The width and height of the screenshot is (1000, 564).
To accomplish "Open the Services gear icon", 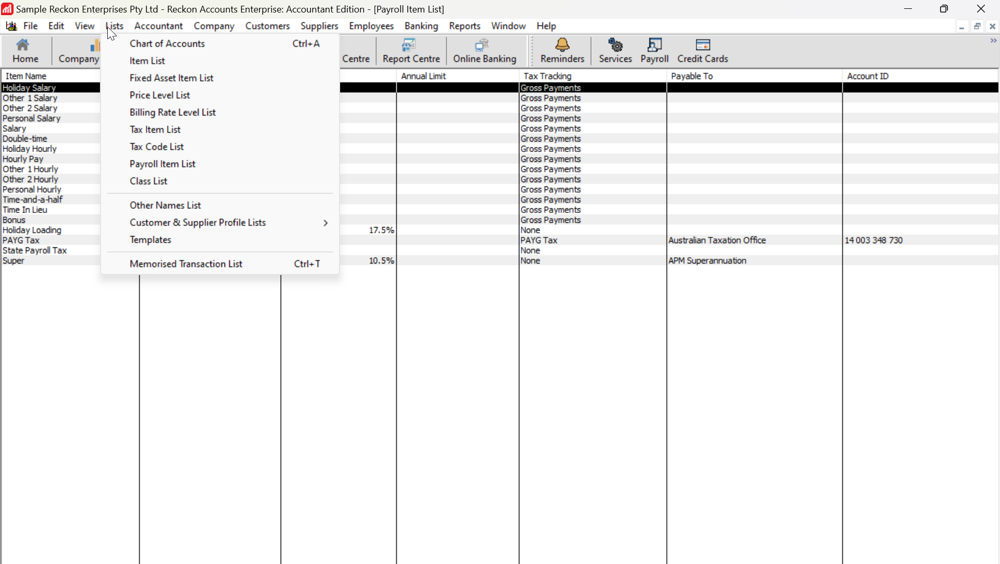I will pos(615,51).
